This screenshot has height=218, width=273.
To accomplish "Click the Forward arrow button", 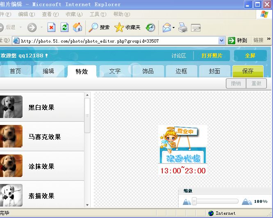I will click(32, 27).
